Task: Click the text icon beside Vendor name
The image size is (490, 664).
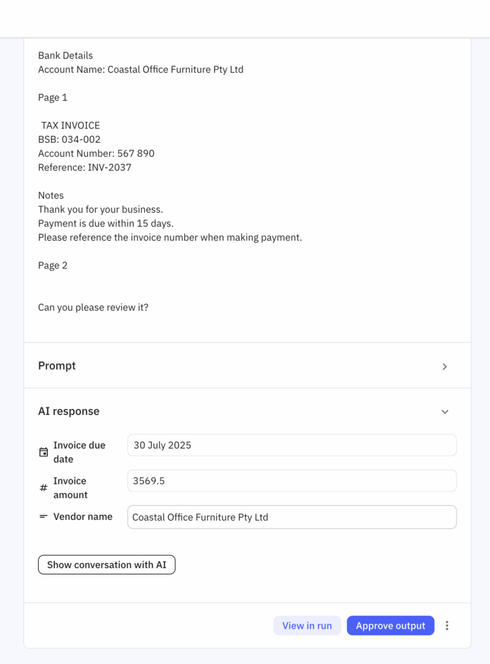Action: (43, 517)
